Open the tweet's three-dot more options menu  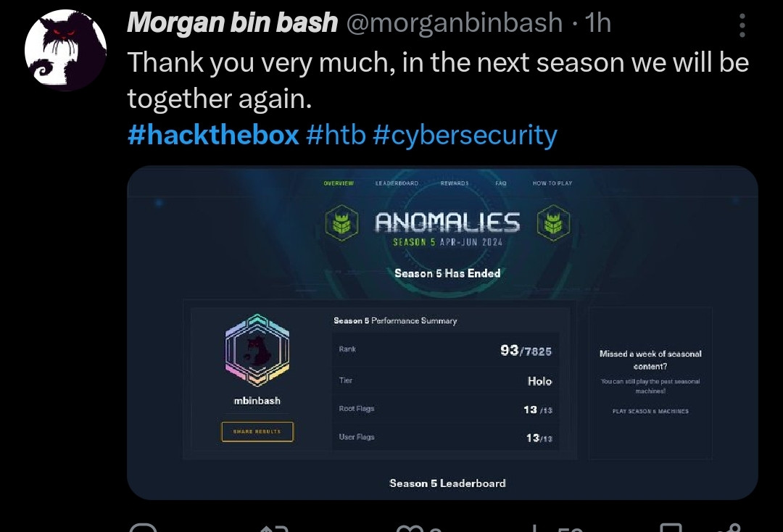coord(742,25)
